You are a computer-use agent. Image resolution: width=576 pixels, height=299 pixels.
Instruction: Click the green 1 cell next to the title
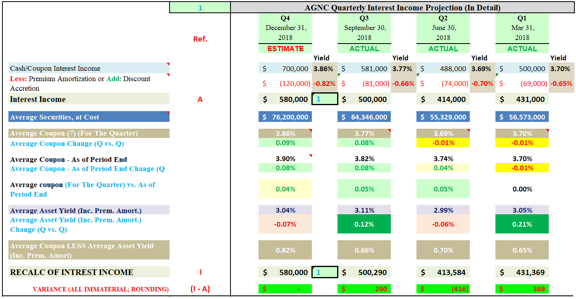point(199,6)
